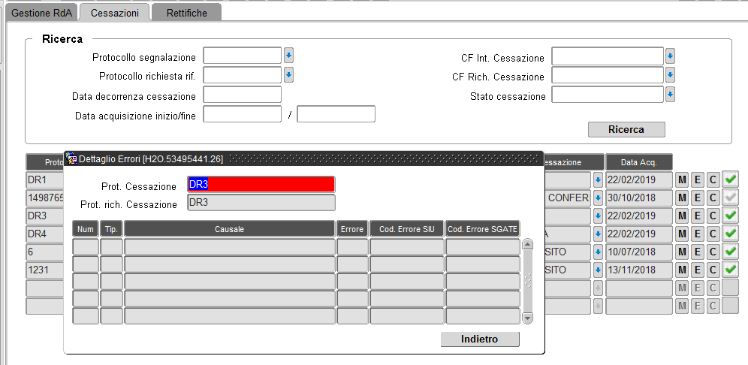Image resolution: width=748 pixels, height=365 pixels.
Task: Click the 30/10/2018 date cell
Action: point(639,198)
